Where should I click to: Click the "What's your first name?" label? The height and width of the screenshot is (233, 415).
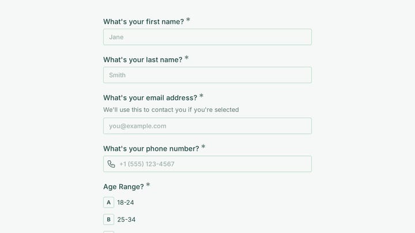pos(144,22)
